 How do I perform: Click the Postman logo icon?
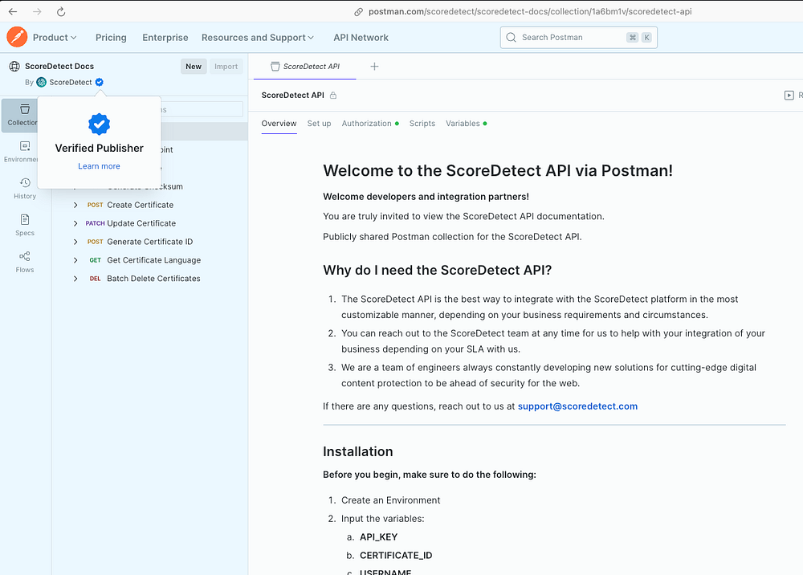point(17,38)
